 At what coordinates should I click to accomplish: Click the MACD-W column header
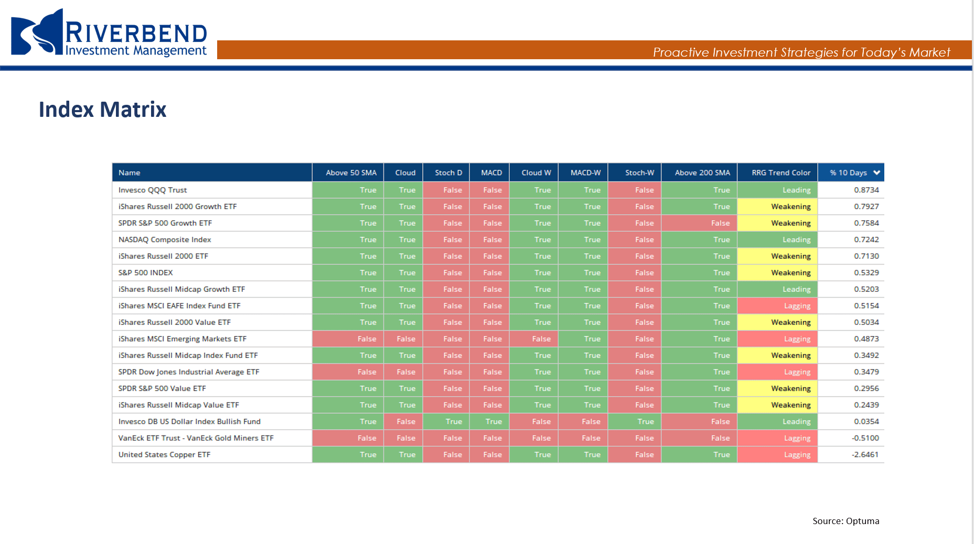click(x=583, y=172)
